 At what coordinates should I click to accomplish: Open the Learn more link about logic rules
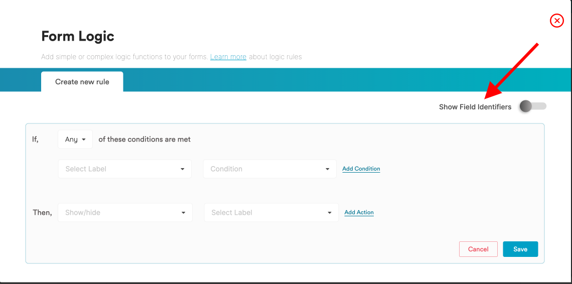(x=228, y=57)
